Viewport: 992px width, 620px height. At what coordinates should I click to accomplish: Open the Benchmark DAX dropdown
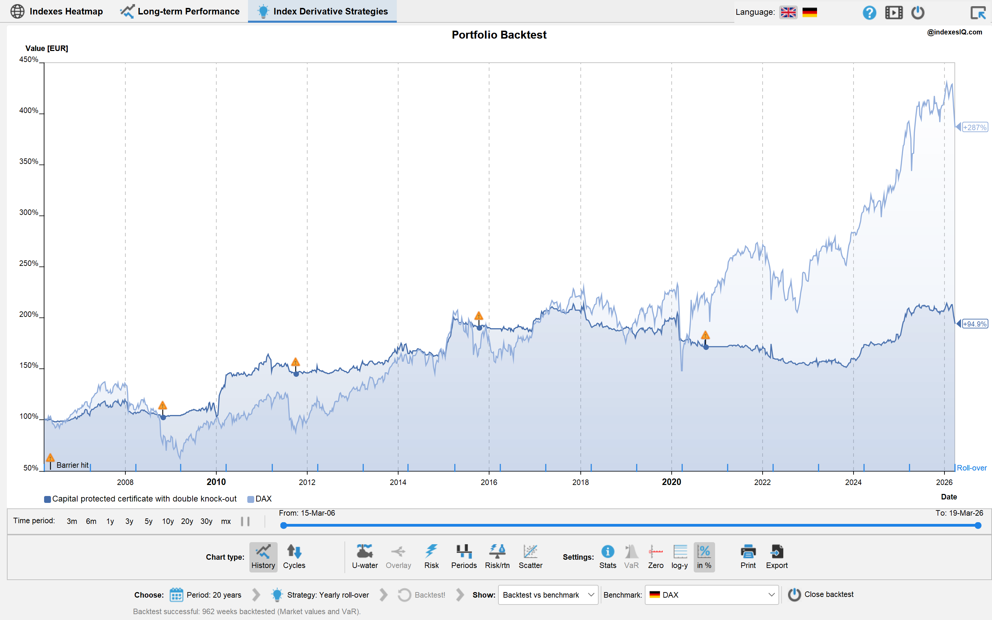point(712,595)
